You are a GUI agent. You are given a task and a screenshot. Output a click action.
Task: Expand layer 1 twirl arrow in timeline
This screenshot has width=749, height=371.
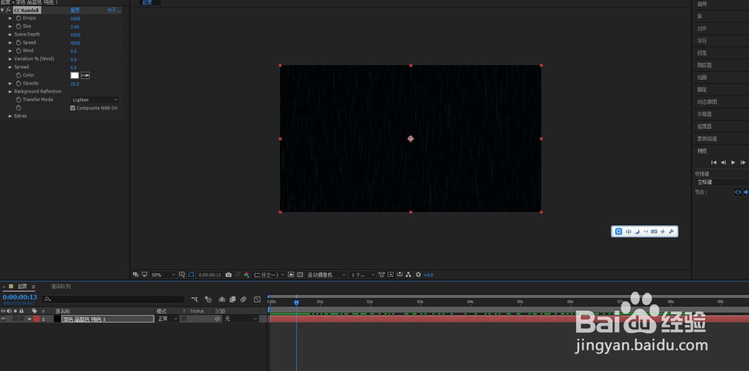[x=29, y=319]
